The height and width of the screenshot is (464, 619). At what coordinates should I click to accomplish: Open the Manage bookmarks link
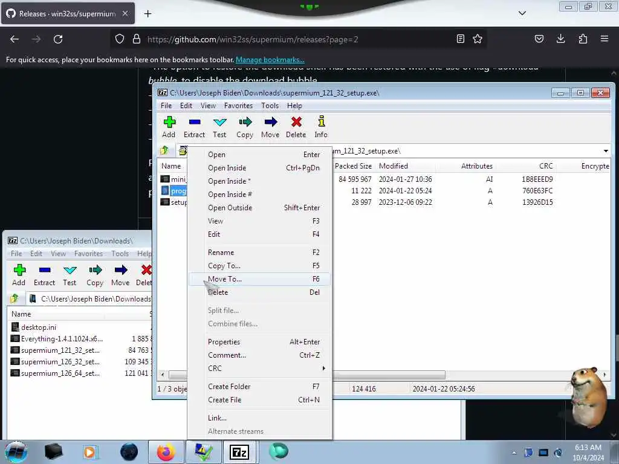pyautogui.click(x=270, y=60)
